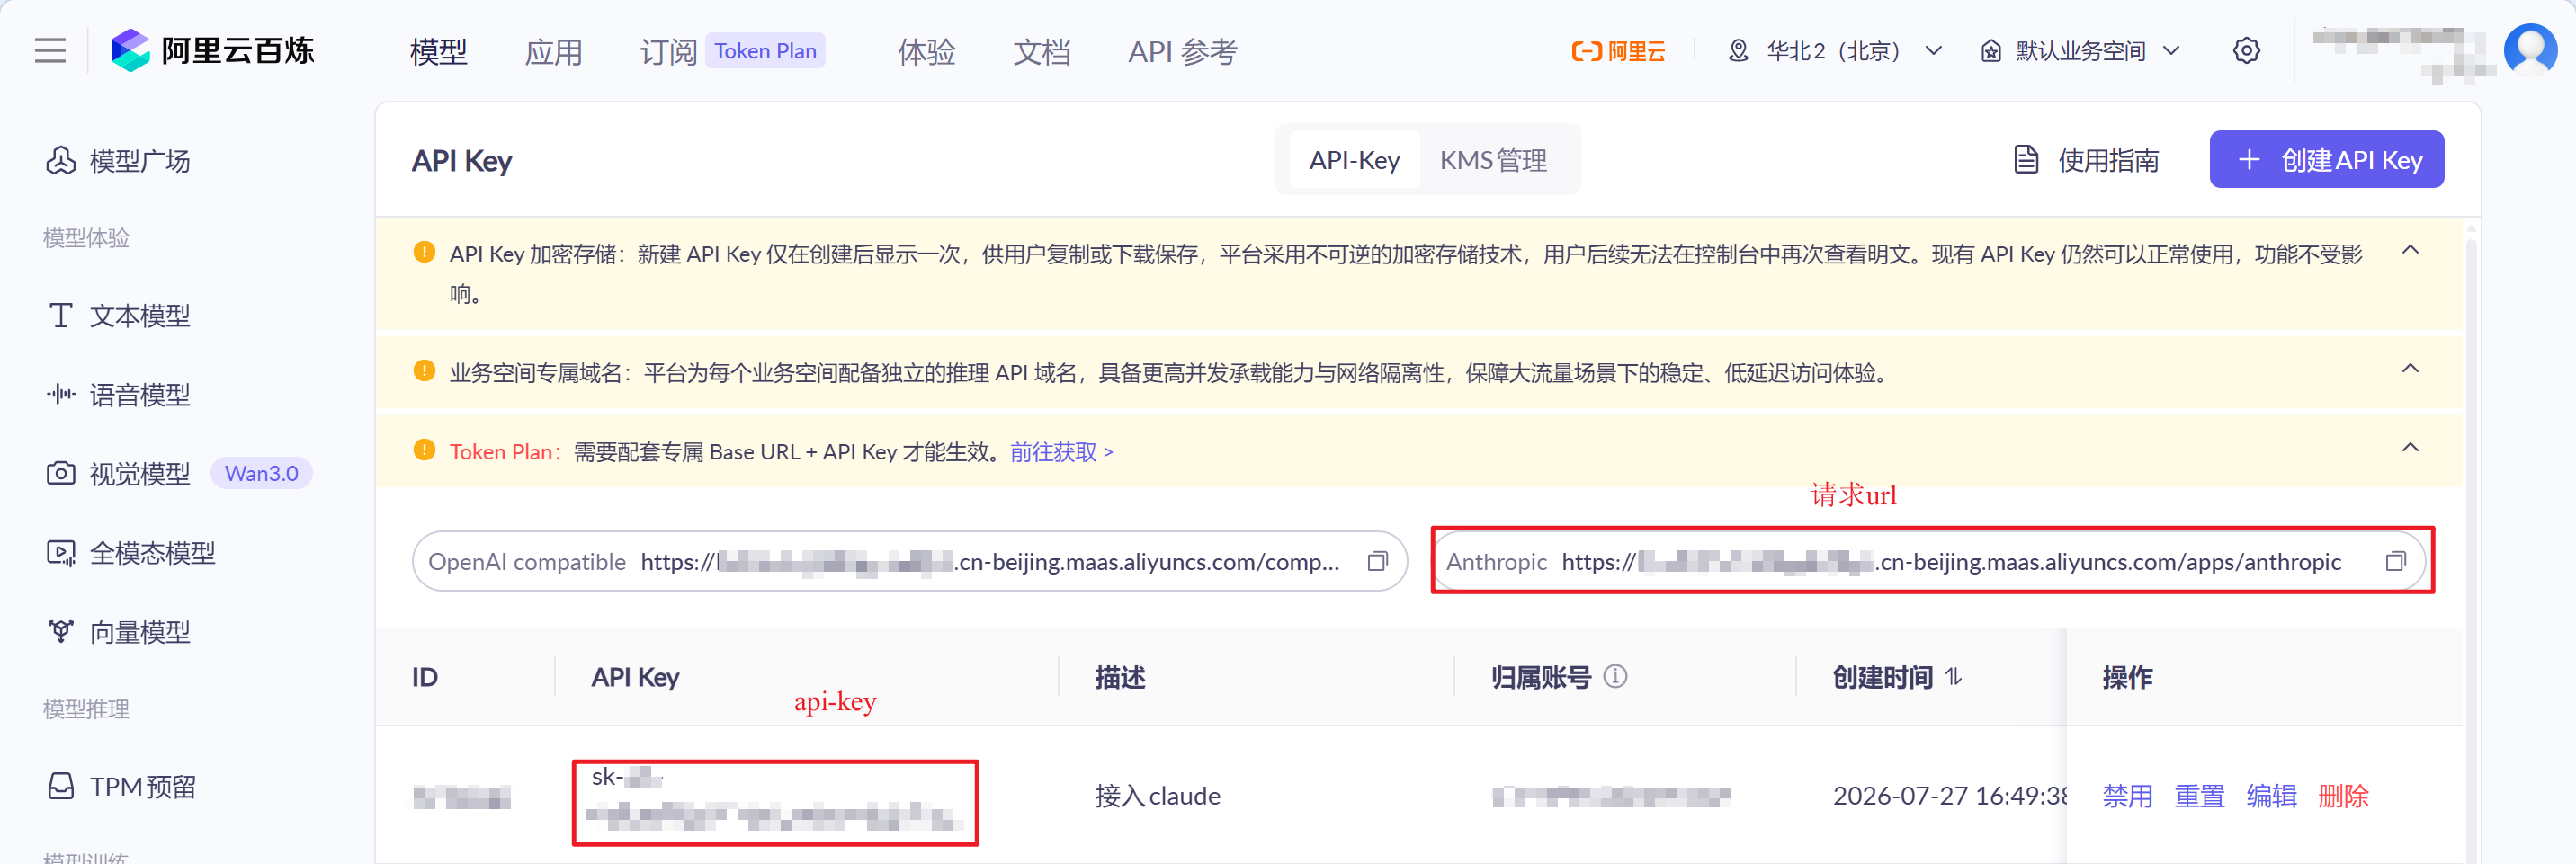Viewport: 2576px width, 864px height.
Task: Open the 应用 top menu
Action: coord(553,51)
